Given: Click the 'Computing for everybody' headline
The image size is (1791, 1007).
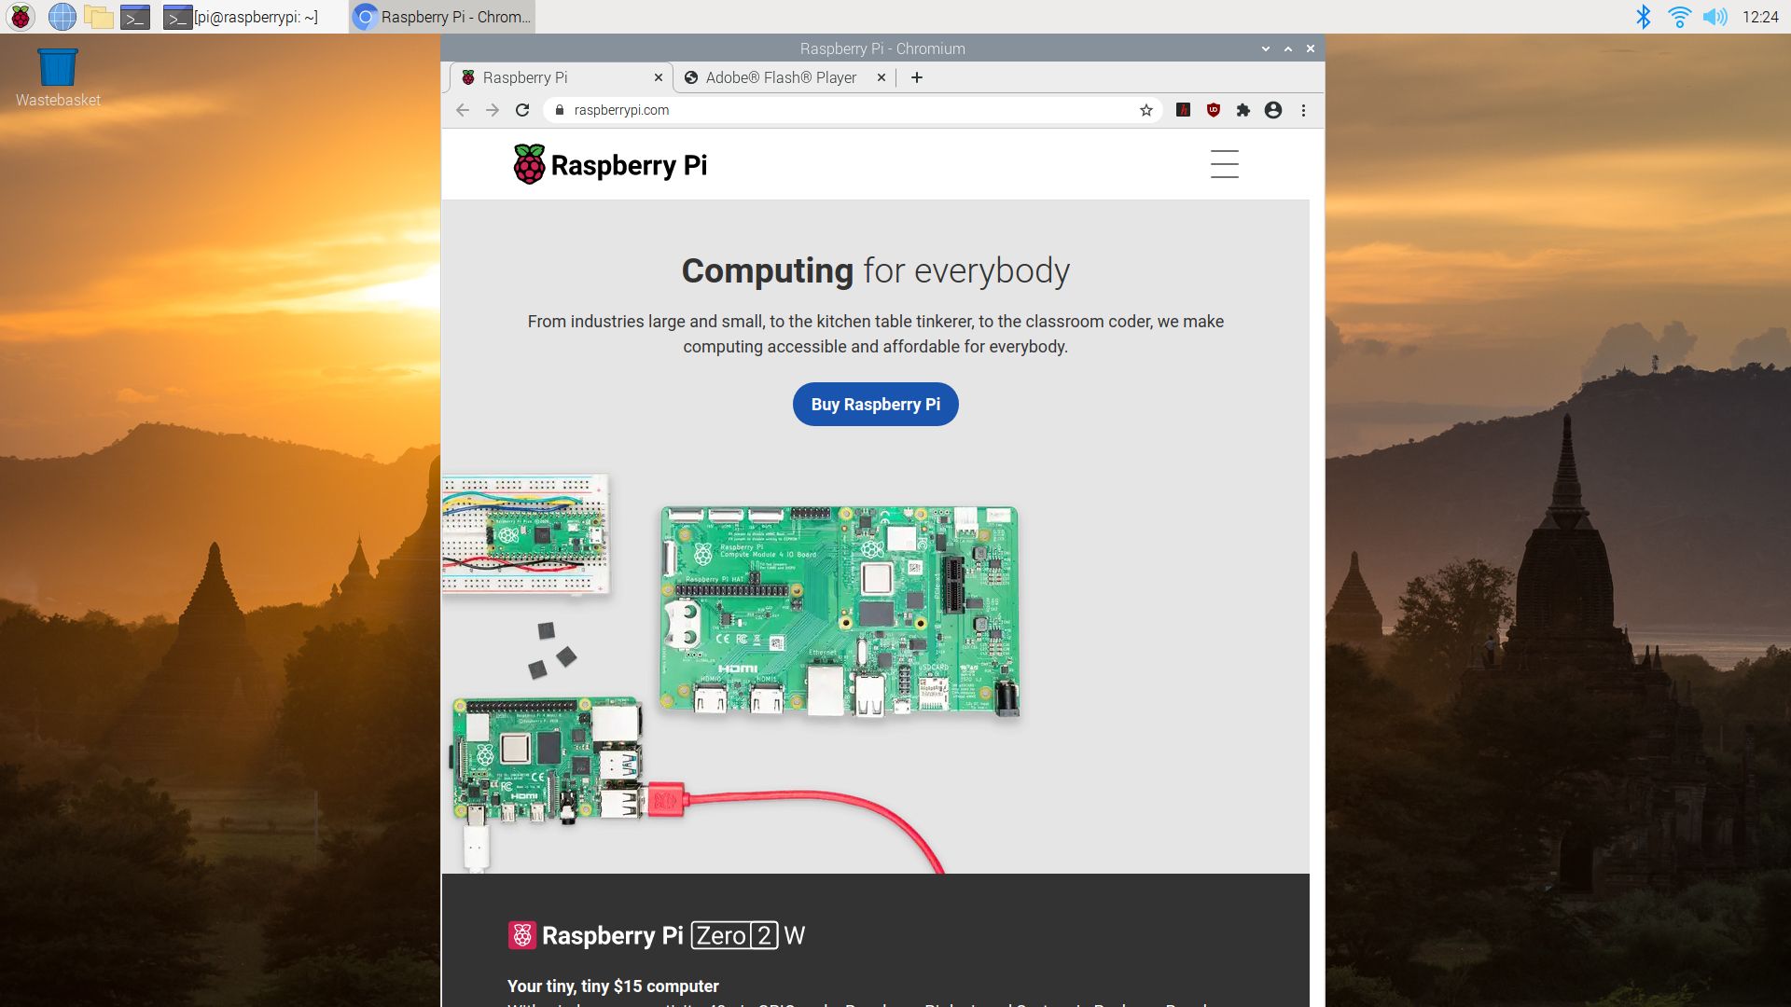Looking at the screenshot, I should pos(875,270).
